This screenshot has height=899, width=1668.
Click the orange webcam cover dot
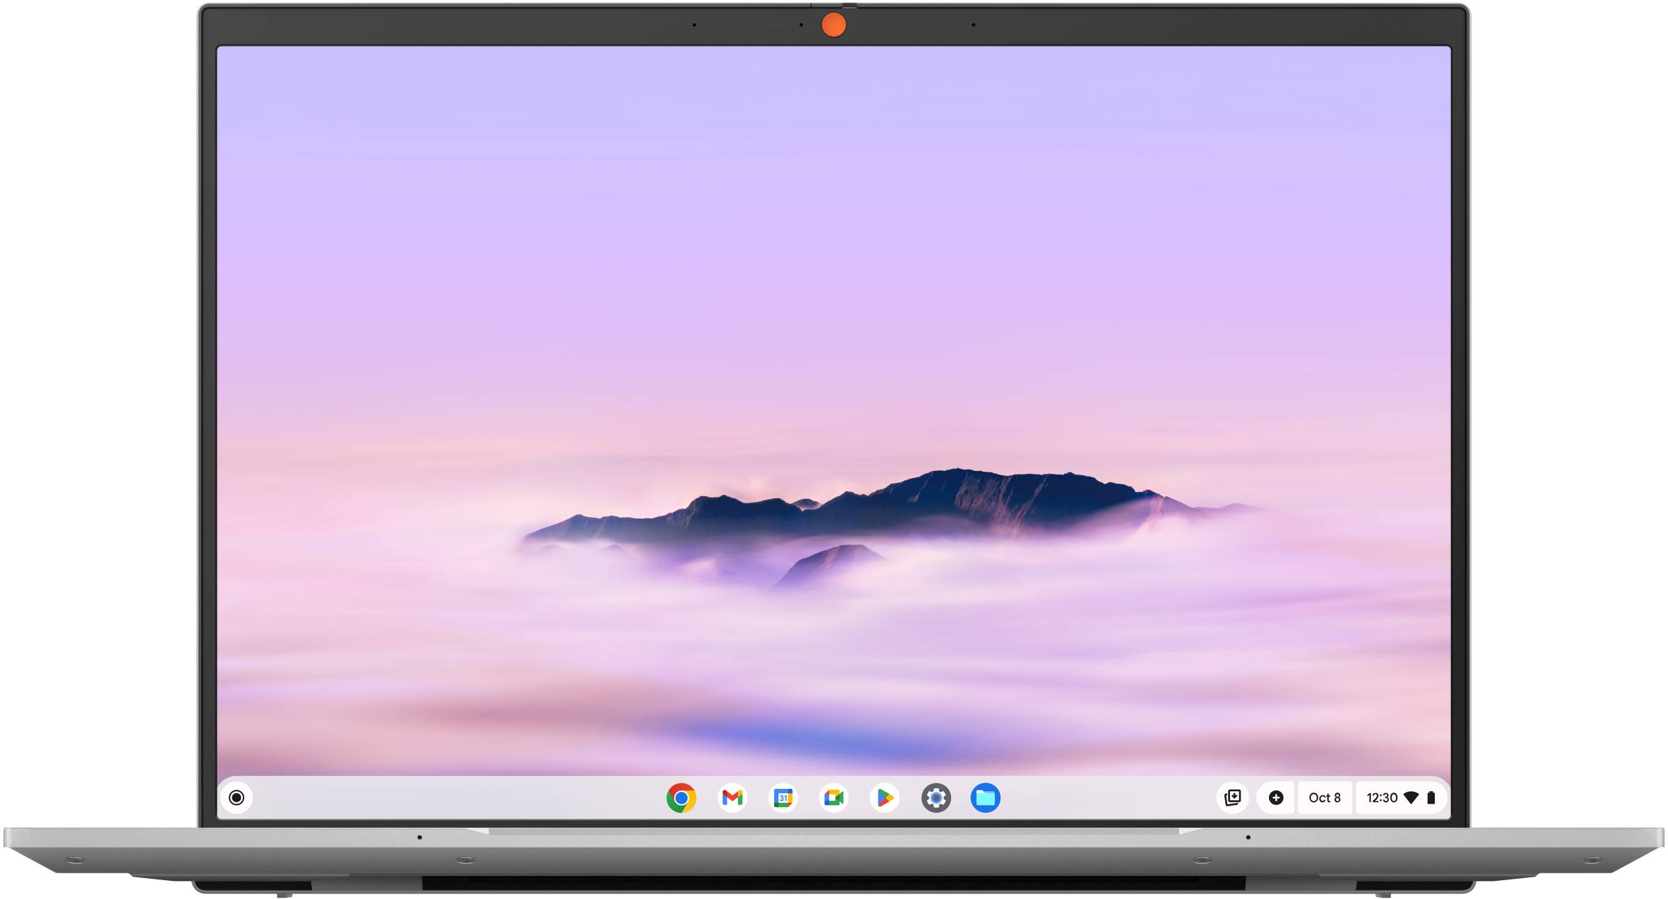(x=833, y=25)
